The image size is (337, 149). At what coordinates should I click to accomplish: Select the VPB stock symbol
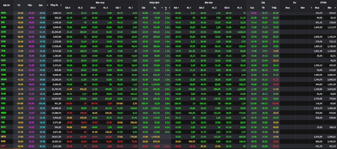coord(3,46)
